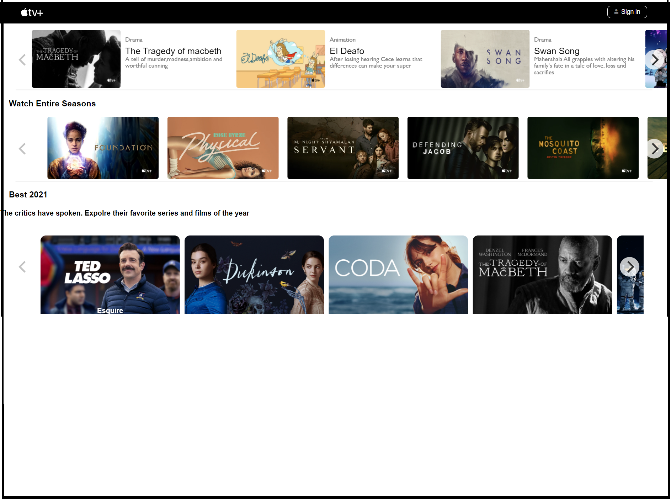This screenshot has height=503, width=671.
Task: Open the Tragedy of Macbeth Best 2021 card
Action: [x=542, y=275]
